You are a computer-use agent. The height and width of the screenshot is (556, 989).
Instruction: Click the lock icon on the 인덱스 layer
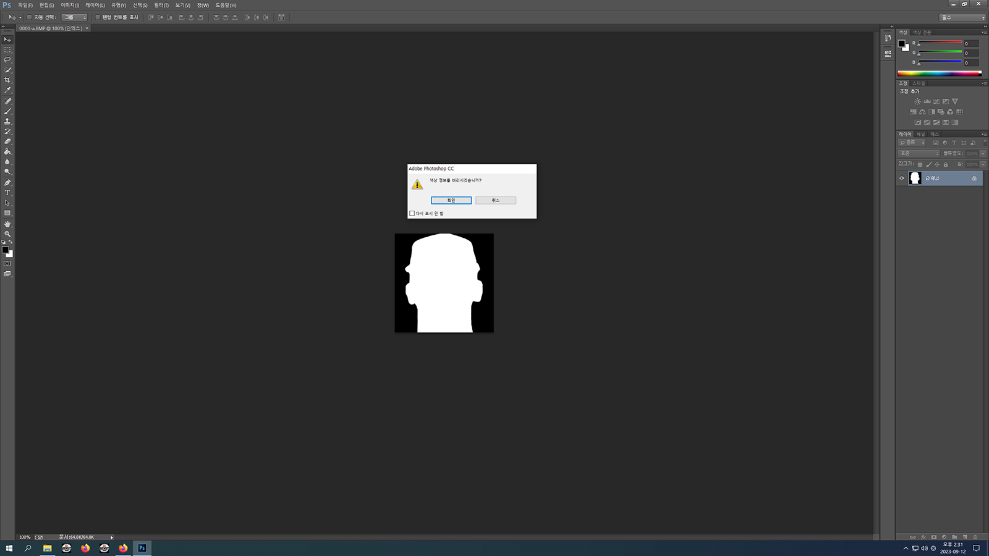(974, 179)
